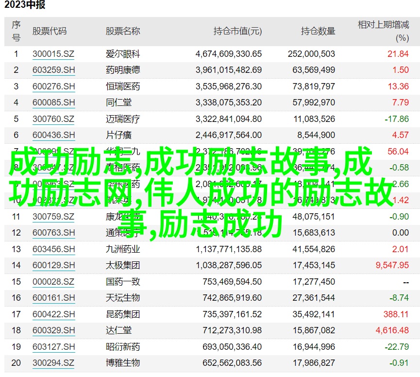Click holding quantity 63,569,499
Screen dimensions: 420x377
tap(314, 70)
